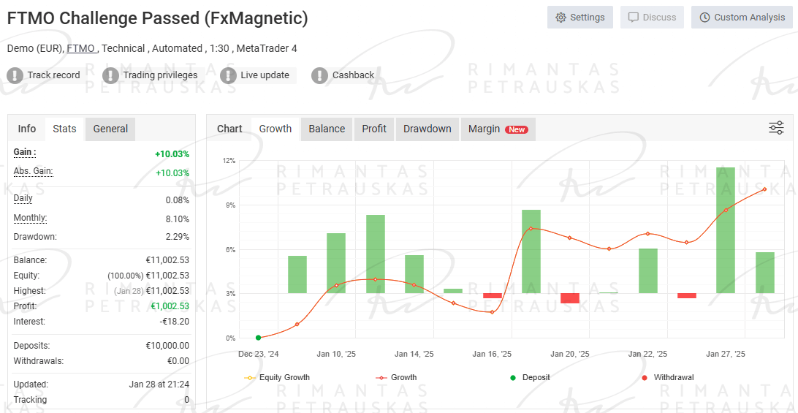The width and height of the screenshot is (798, 413).
Task: Toggle the Deposit legend marker
Action: pos(530,377)
